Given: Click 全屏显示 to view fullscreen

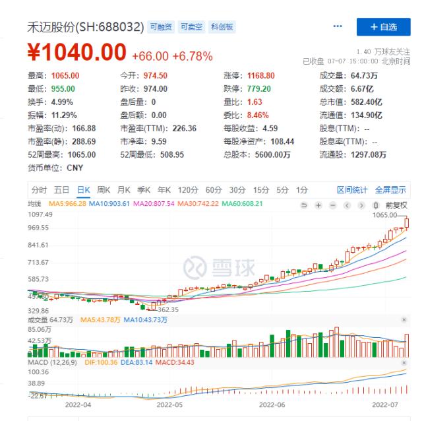Looking at the screenshot, I should tap(391, 190).
